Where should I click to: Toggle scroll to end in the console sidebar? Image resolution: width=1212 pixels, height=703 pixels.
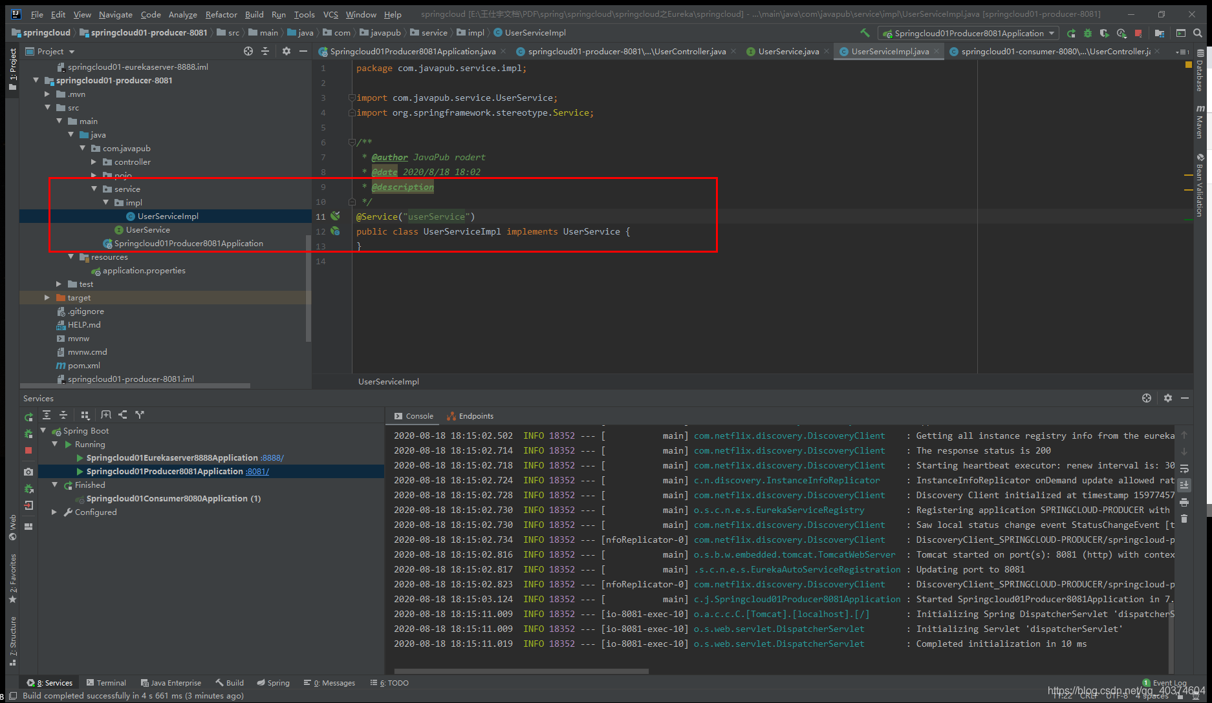[1184, 485]
